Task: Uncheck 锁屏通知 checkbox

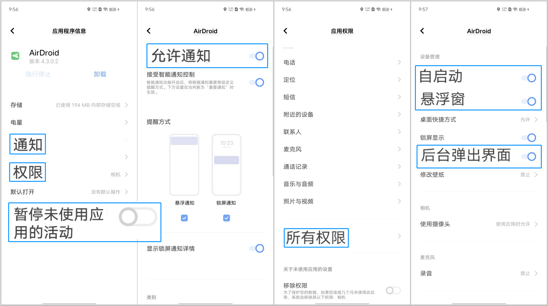Action: 226,218
